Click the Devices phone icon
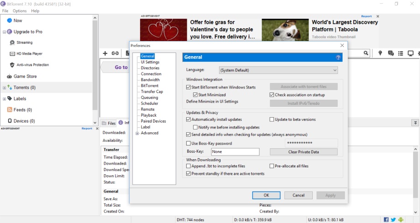Viewport: 420px width, 223px height. coord(10,121)
